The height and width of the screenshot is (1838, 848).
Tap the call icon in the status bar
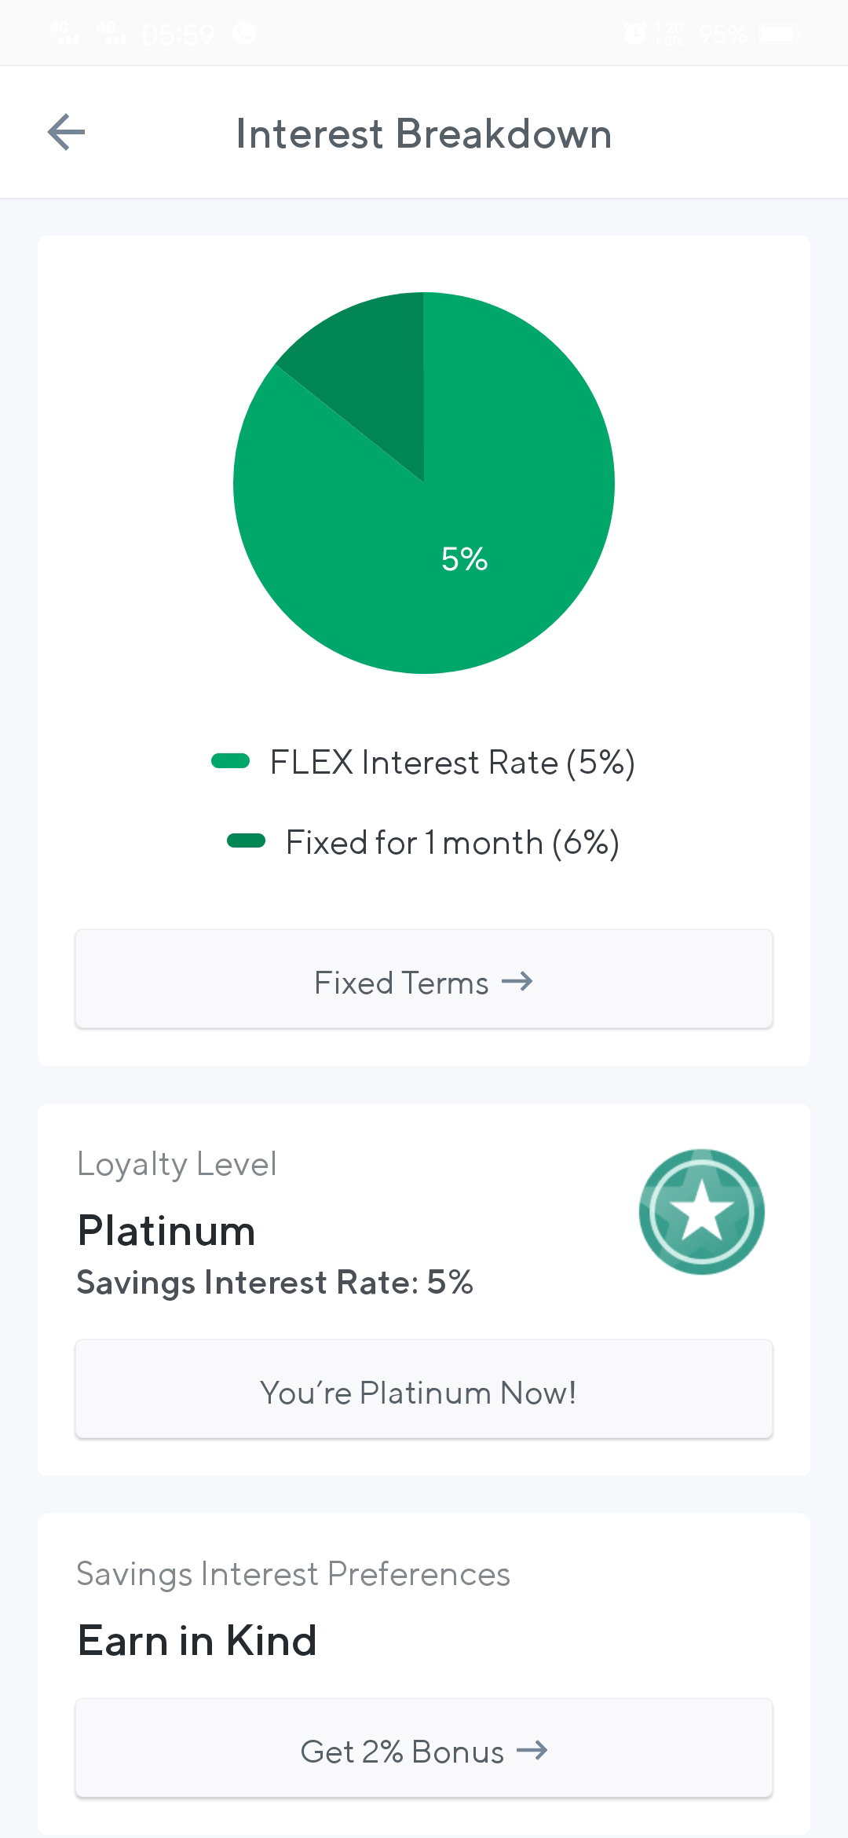point(244,34)
